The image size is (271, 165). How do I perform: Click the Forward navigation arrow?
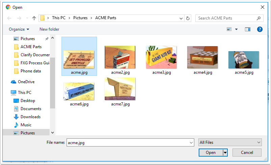(x=19, y=18)
